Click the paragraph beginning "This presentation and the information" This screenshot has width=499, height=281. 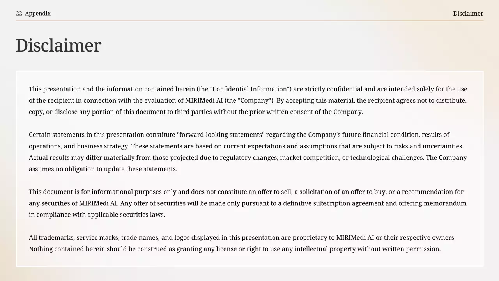[248, 100]
